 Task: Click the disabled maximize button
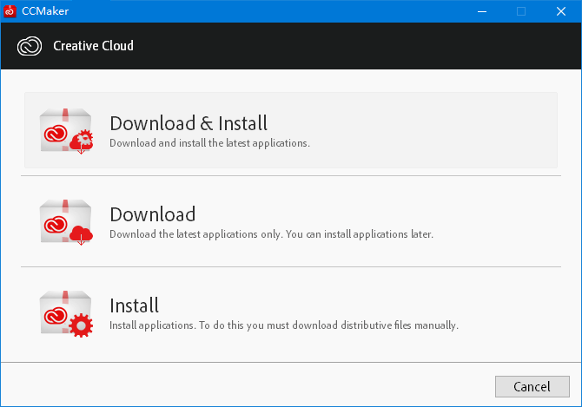521,11
